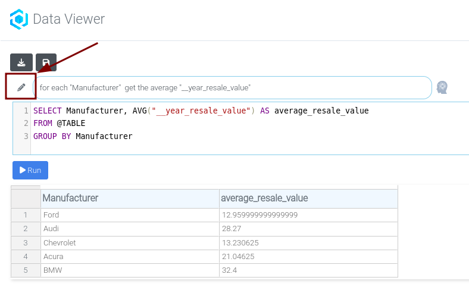
Task: Click the GROUP BY Manufacturer line
Action: coord(83,136)
